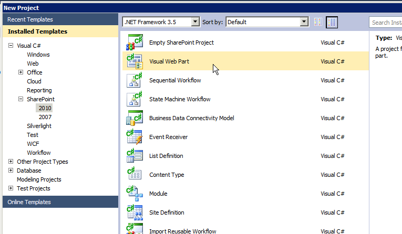
Task: Click the Test Projects label
Action: (x=33, y=188)
